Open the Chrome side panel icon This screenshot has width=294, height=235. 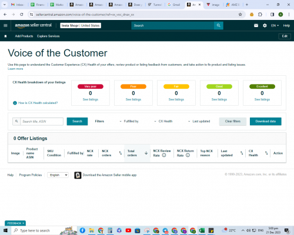tap(272, 15)
